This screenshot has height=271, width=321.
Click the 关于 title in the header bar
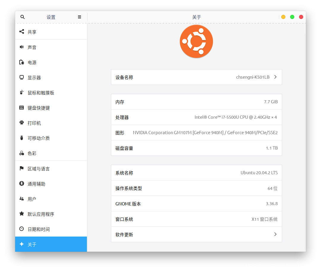tap(196, 17)
